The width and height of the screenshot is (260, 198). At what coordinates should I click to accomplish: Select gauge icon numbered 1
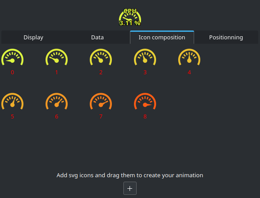[x=57, y=57]
